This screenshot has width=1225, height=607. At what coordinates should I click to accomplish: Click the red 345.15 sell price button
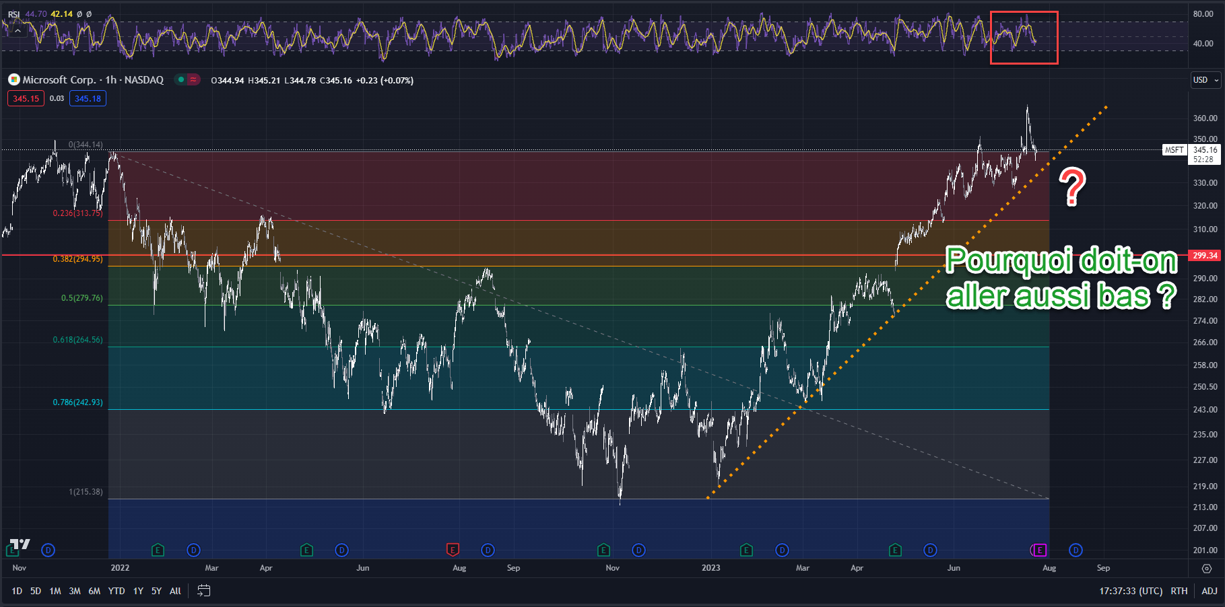tap(26, 98)
